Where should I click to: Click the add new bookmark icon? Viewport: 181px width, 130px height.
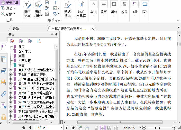pos(21,41)
